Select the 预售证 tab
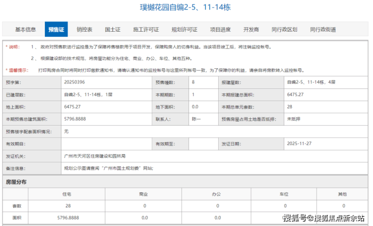Viewport: 373px width, 226px height. (56, 30)
